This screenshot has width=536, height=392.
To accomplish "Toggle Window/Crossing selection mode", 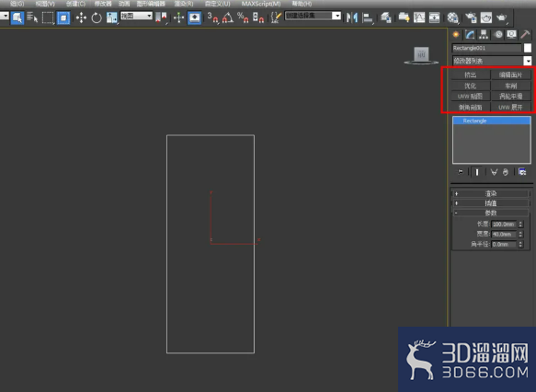I will pyautogui.click(x=63, y=17).
